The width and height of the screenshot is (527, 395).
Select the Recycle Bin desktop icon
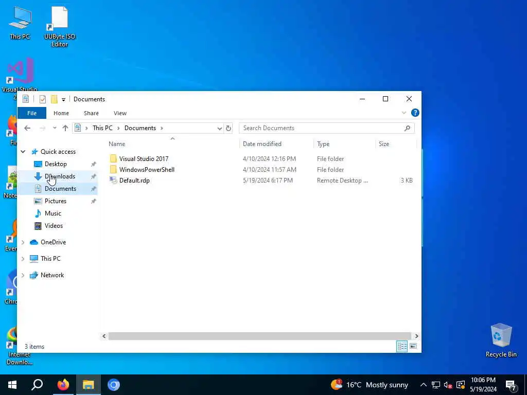pos(501,340)
